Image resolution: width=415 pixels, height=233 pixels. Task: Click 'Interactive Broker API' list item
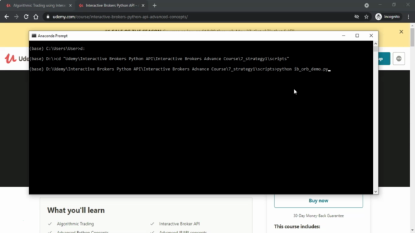(x=180, y=224)
